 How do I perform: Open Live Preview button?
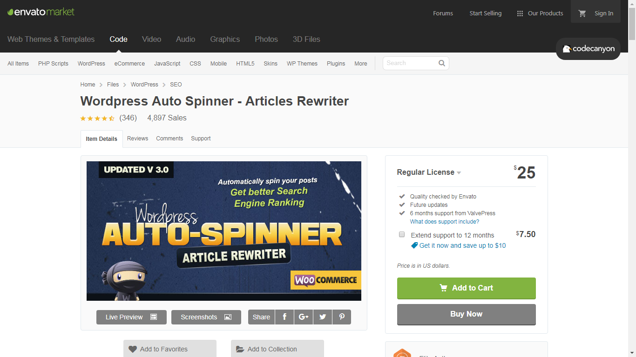click(x=131, y=317)
